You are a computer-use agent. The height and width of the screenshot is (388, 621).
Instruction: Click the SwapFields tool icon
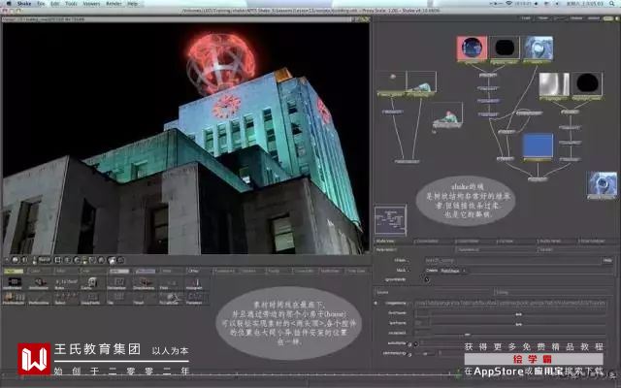92,298
